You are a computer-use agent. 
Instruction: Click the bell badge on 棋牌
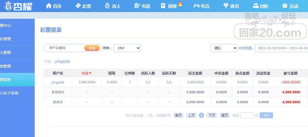click(180, 3)
